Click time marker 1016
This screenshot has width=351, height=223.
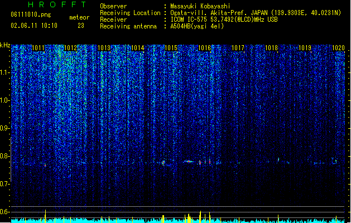(205, 48)
